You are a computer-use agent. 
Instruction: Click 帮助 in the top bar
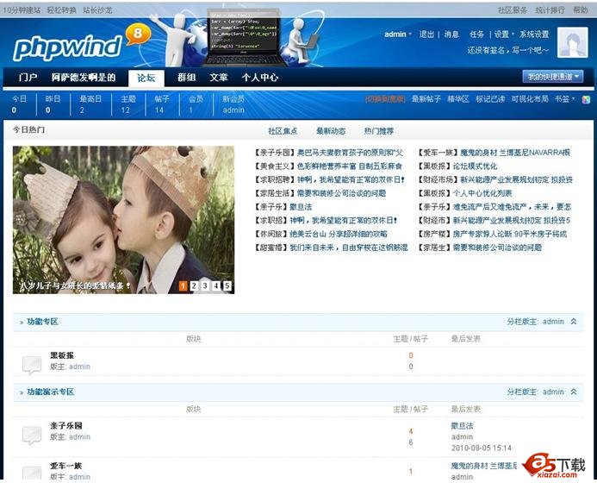(581, 10)
